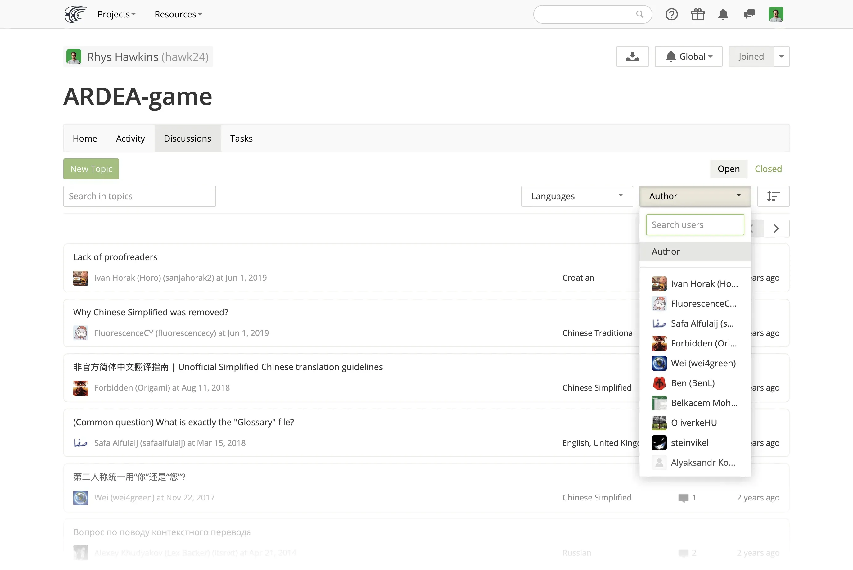Open the Projects menu
853x570 pixels.
point(116,14)
